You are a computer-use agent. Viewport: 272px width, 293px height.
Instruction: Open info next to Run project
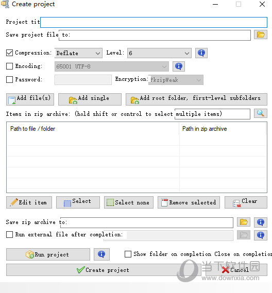[101, 254]
